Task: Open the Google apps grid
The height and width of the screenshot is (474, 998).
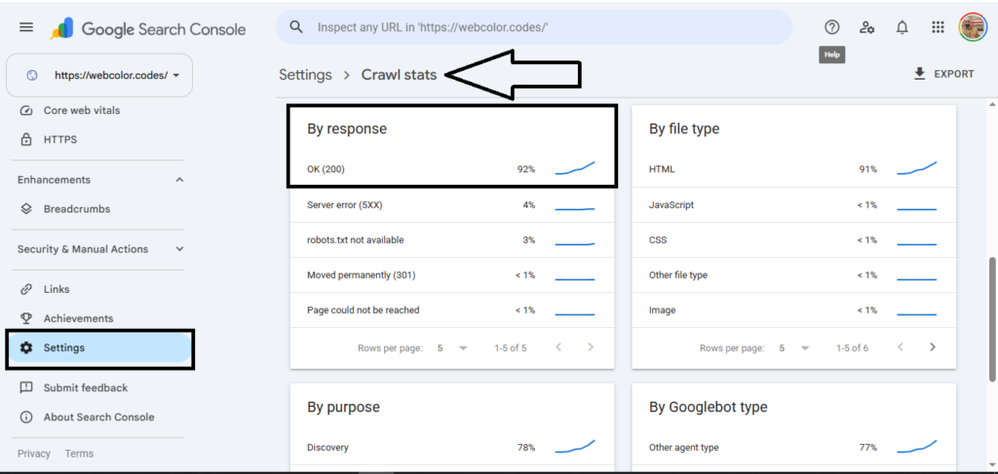Action: [937, 27]
